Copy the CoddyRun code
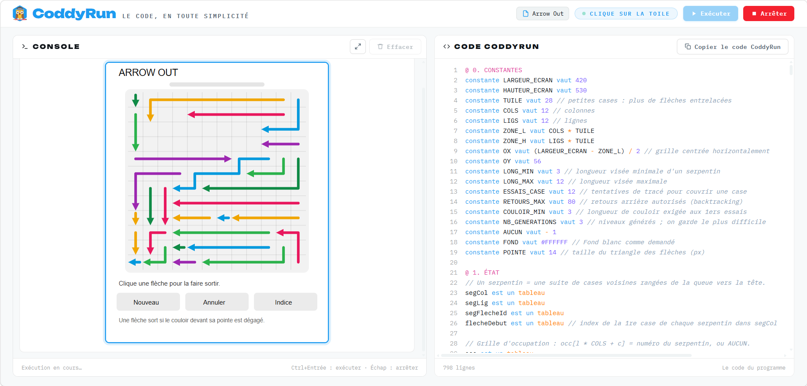 coord(732,46)
